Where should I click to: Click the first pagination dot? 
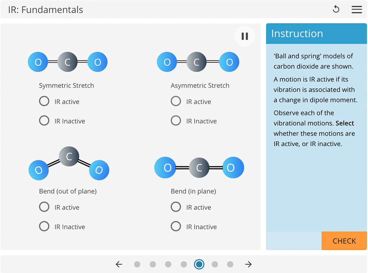pos(137,264)
